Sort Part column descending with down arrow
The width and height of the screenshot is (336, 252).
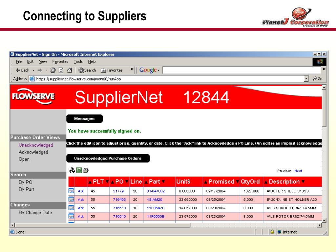click(163, 182)
